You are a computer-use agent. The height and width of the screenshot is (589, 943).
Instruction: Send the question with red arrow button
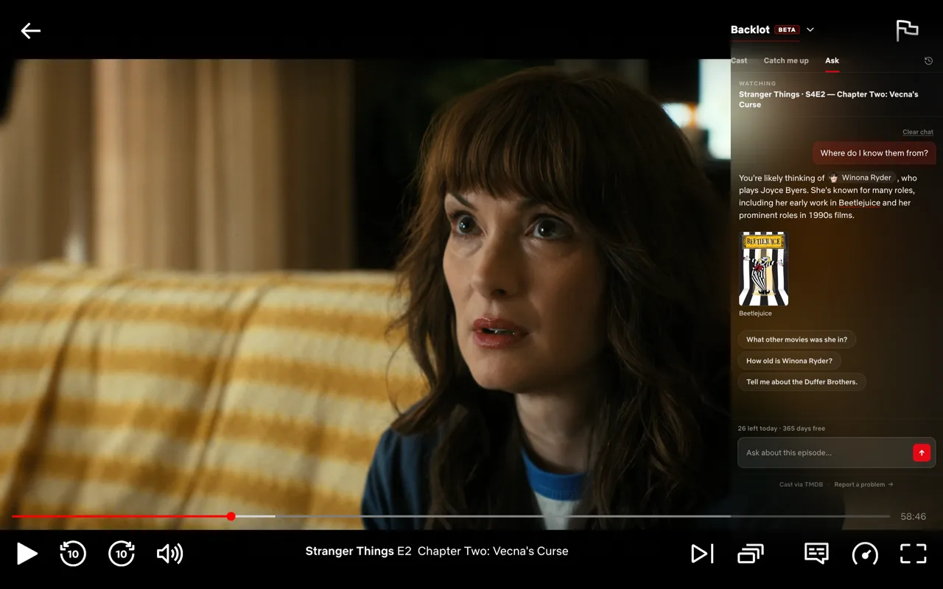(922, 453)
